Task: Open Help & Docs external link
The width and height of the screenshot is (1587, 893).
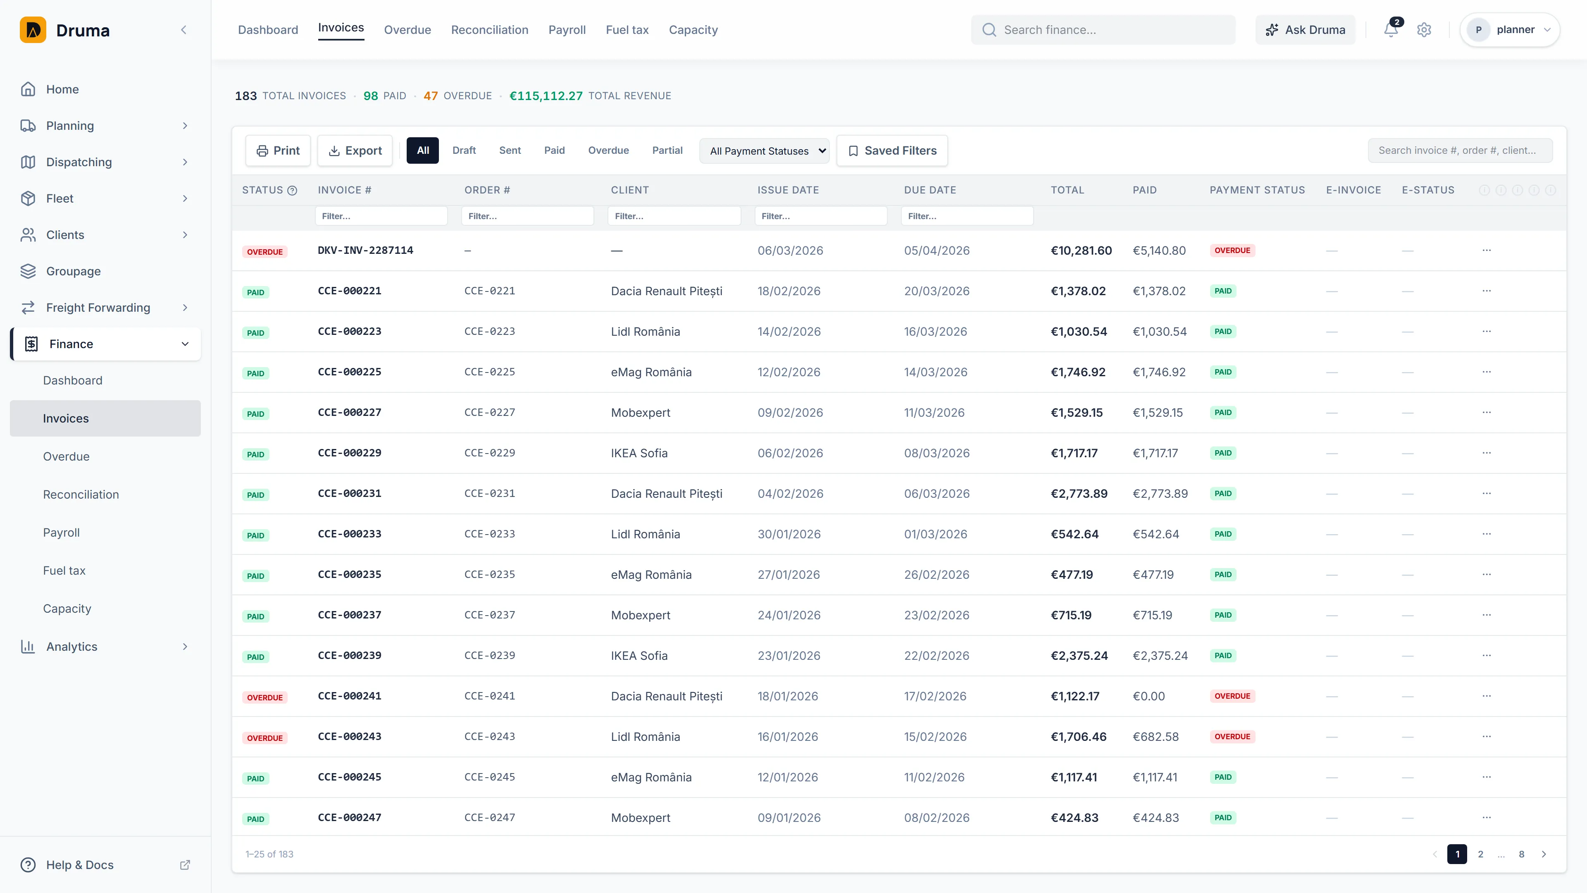Action: [185, 864]
